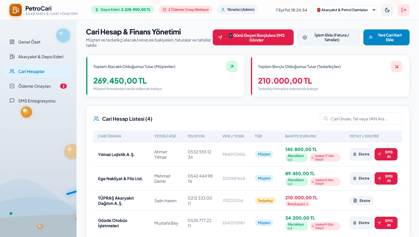The image size is (419, 237).
Task: Send SMS for overdue debts with Günü Geçen Borçlulara SMS Gönder
Action: (253, 37)
